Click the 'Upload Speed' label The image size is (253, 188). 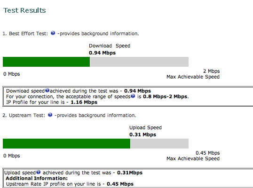pos(145,127)
